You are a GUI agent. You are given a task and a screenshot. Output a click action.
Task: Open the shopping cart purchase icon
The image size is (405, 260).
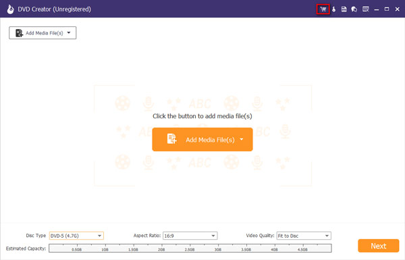(323, 9)
